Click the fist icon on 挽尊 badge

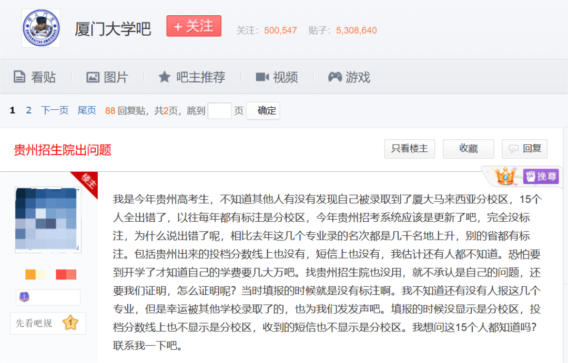(532, 177)
